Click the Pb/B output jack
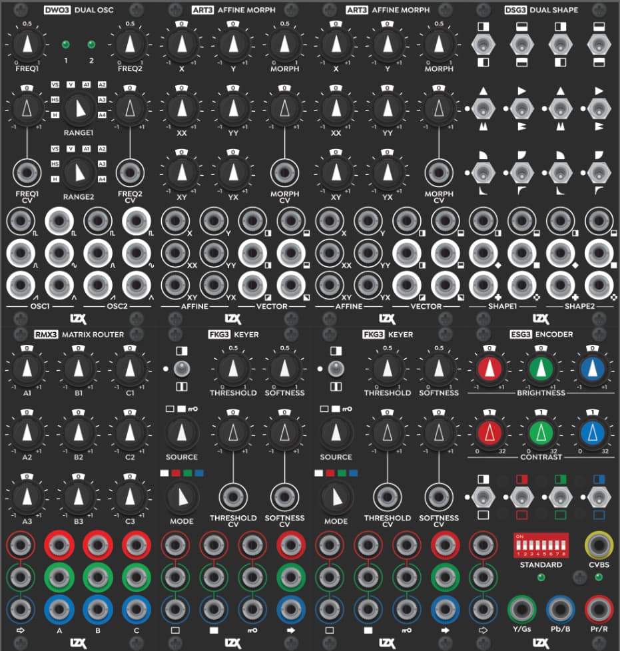The width and height of the screenshot is (620, 651). click(560, 609)
